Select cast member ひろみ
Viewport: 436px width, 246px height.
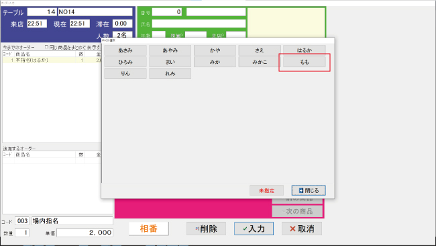click(125, 62)
